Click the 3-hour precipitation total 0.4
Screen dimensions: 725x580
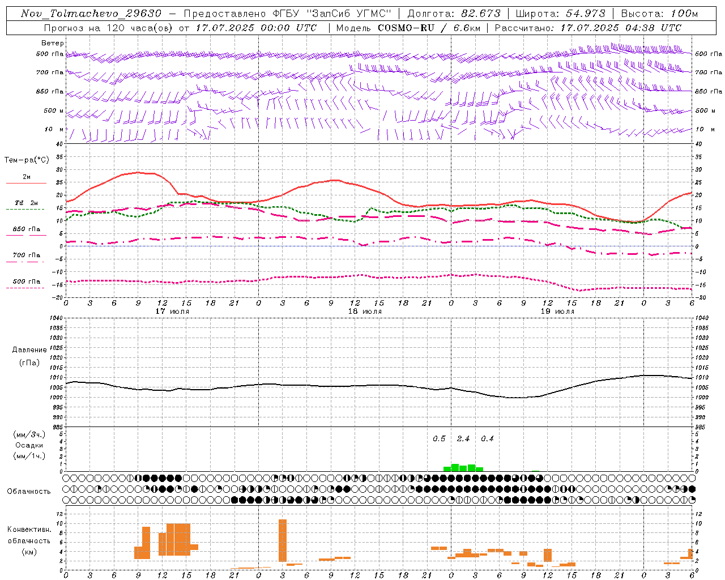[487, 438]
